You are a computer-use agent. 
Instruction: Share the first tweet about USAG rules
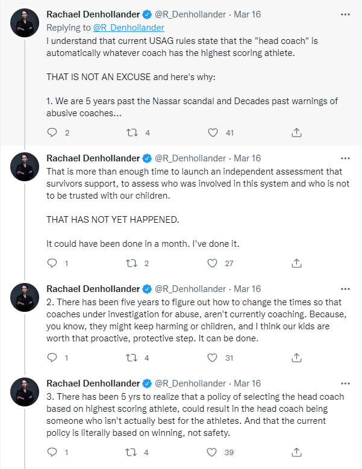point(296,132)
